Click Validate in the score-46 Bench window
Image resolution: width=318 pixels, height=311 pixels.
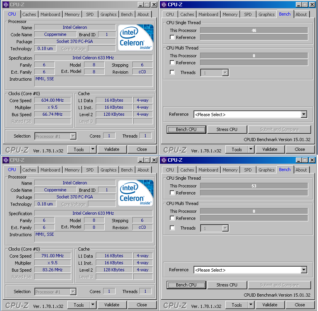(270, 149)
